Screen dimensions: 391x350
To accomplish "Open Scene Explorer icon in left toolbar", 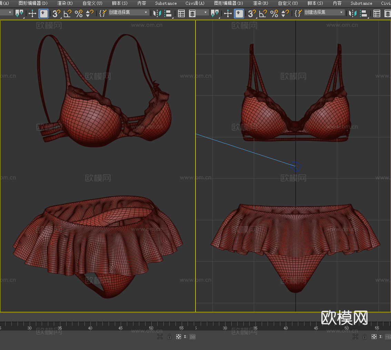I will [x=181, y=13].
